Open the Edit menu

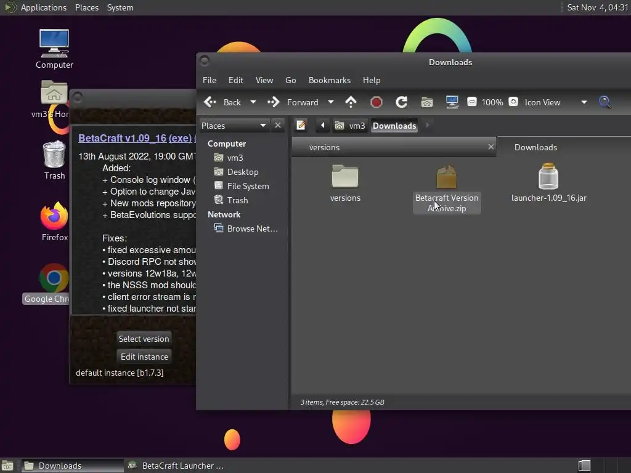pos(236,80)
